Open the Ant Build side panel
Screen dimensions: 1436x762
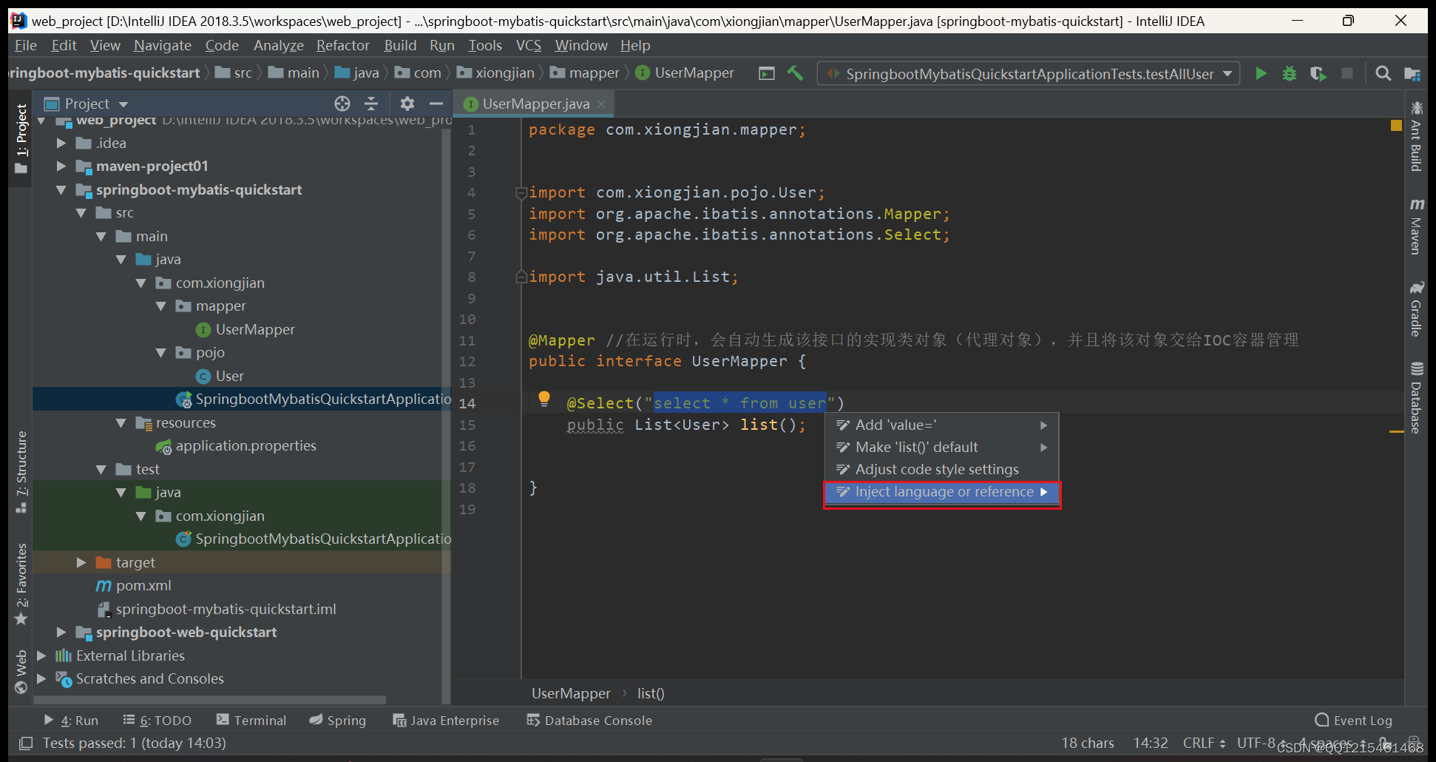(x=1415, y=137)
